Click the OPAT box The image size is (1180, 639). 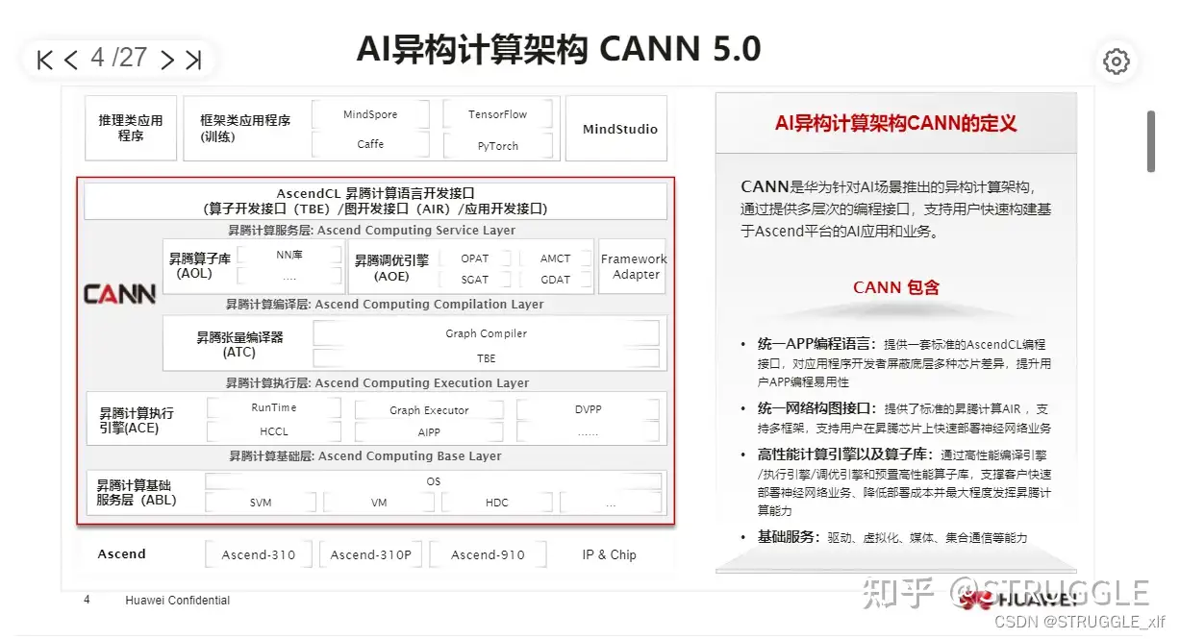[474, 258]
